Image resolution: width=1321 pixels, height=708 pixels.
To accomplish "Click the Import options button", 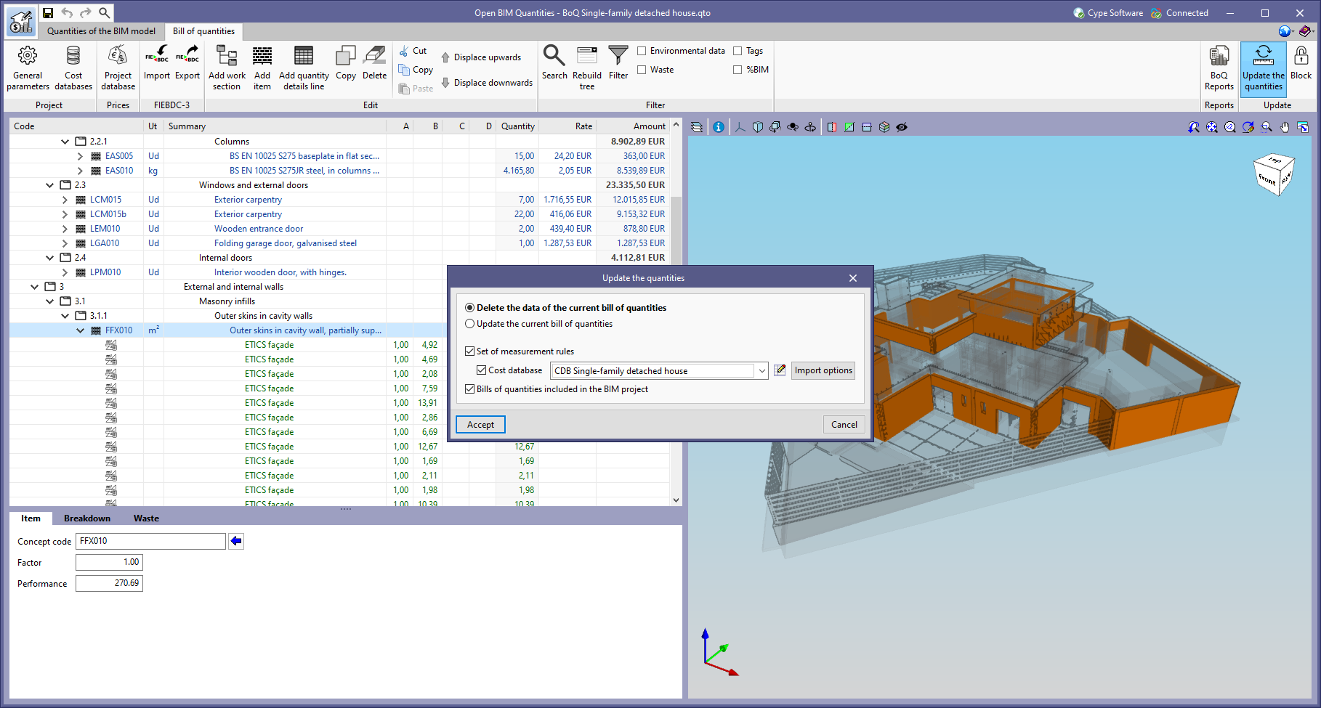I will coord(823,370).
